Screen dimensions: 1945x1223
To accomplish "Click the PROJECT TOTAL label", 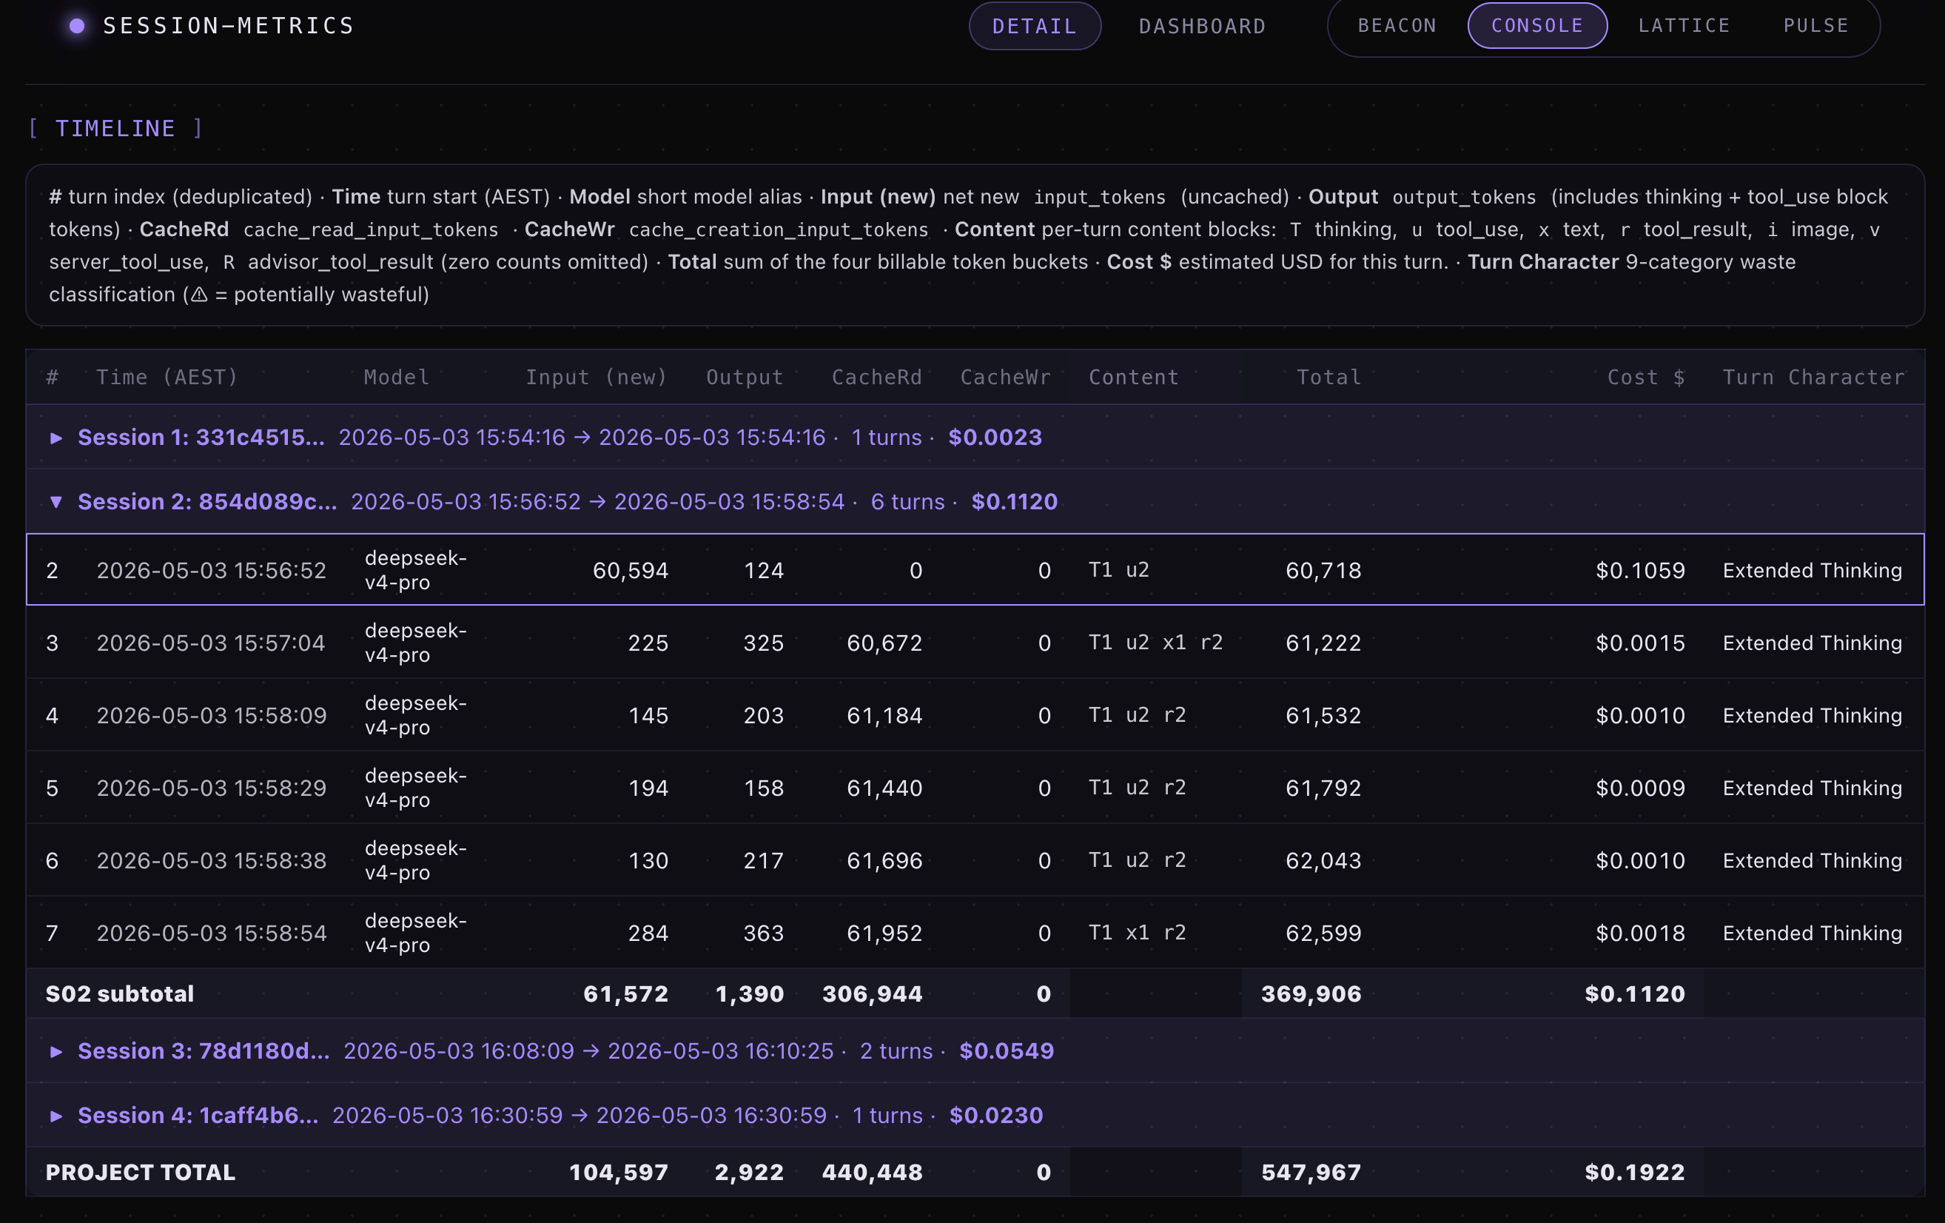I will point(141,1173).
